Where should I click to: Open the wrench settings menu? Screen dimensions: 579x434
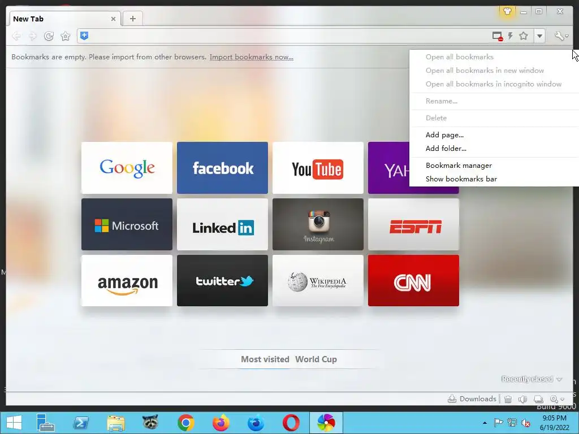pos(561,36)
